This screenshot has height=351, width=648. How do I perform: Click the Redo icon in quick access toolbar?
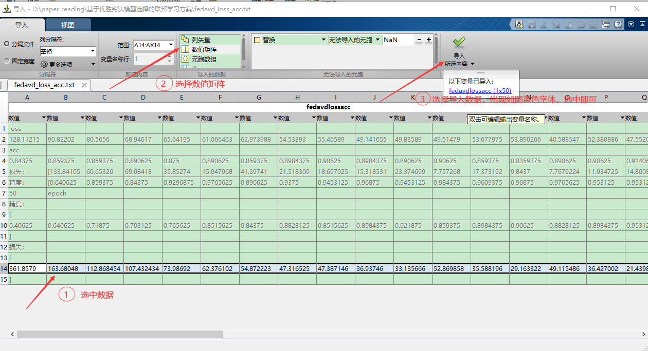(595, 24)
